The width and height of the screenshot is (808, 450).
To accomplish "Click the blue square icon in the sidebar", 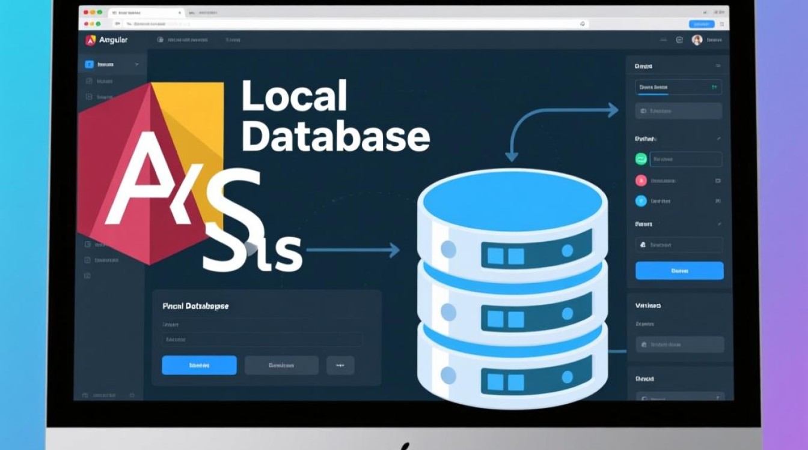I will pos(89,64).
